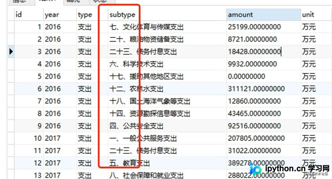Select amount cell 0.00000000
Viewport: 332px width, 179px height.
(264, 76)
